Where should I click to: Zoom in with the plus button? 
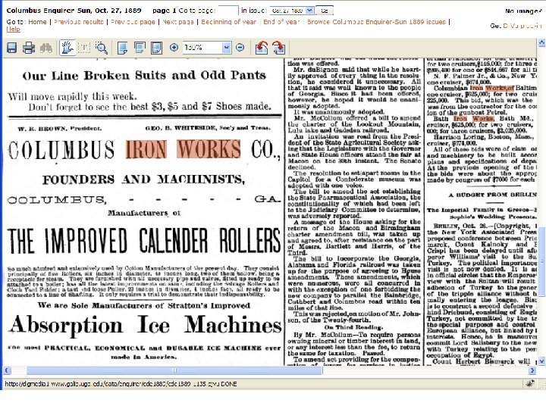tap(174, 47)
